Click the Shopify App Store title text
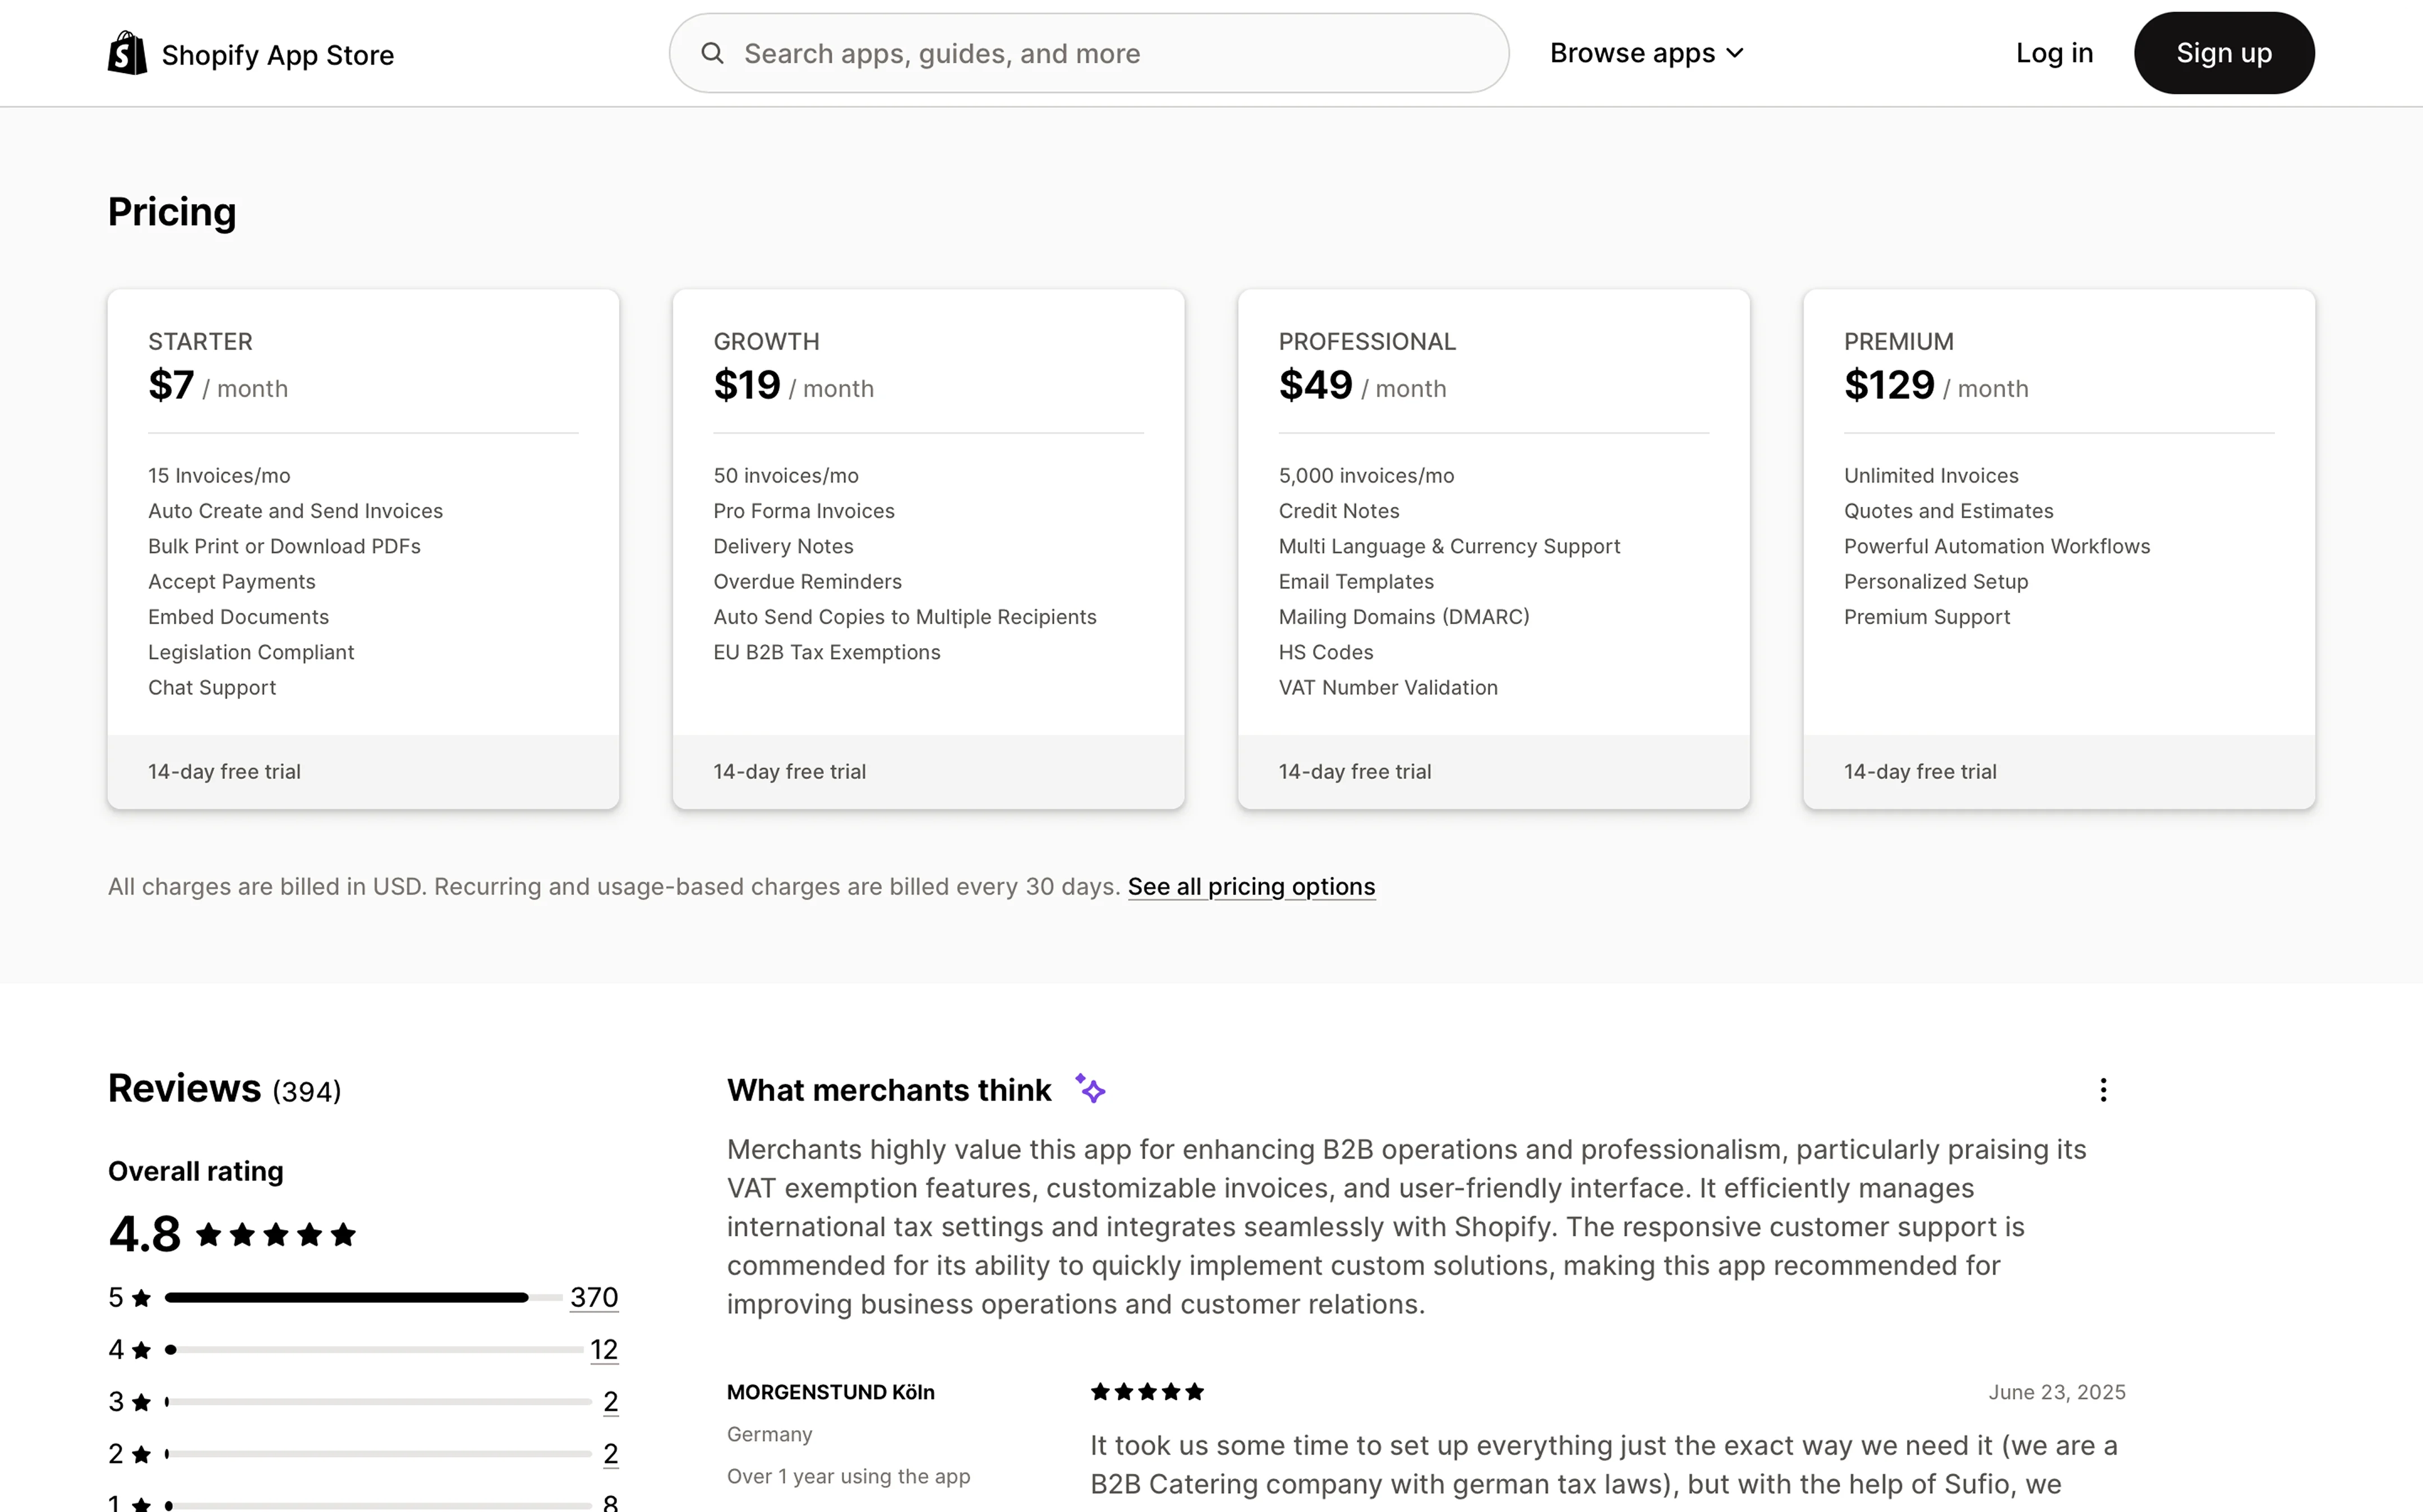Image resolution: width=2423 pixels, height=1512 pixels. coord(277,55)
